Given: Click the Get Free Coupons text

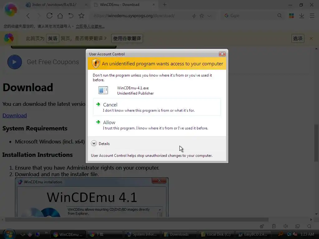Looking at the screenshot, I should 53,62.
